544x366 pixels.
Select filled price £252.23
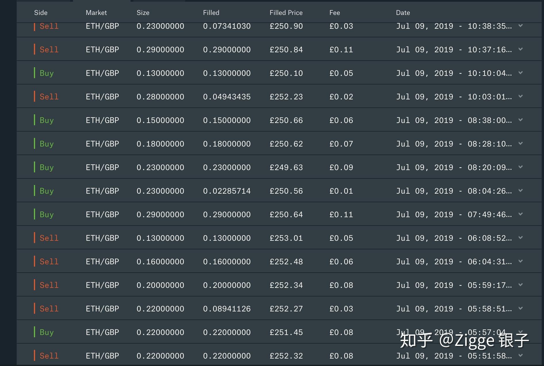coord(286,97)
